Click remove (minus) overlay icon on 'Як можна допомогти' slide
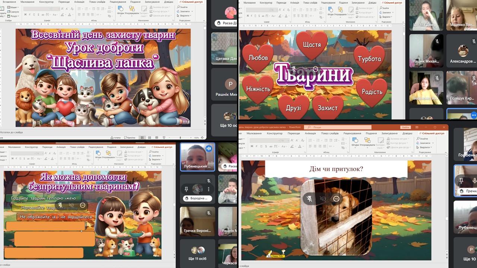Viewport: 477px width, 268px height. (82, 205)
